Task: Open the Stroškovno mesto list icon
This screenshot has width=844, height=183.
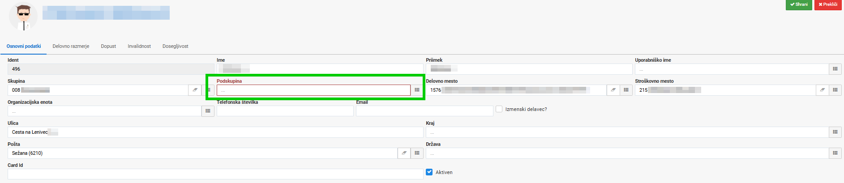Action: [835, 90]
